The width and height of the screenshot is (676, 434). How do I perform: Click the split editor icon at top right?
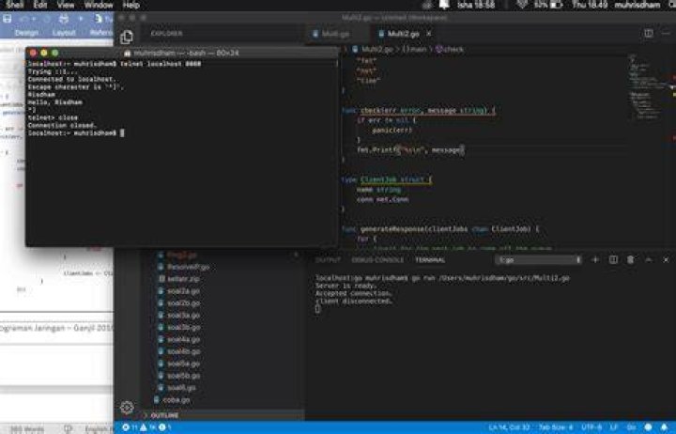coord(649,33)
